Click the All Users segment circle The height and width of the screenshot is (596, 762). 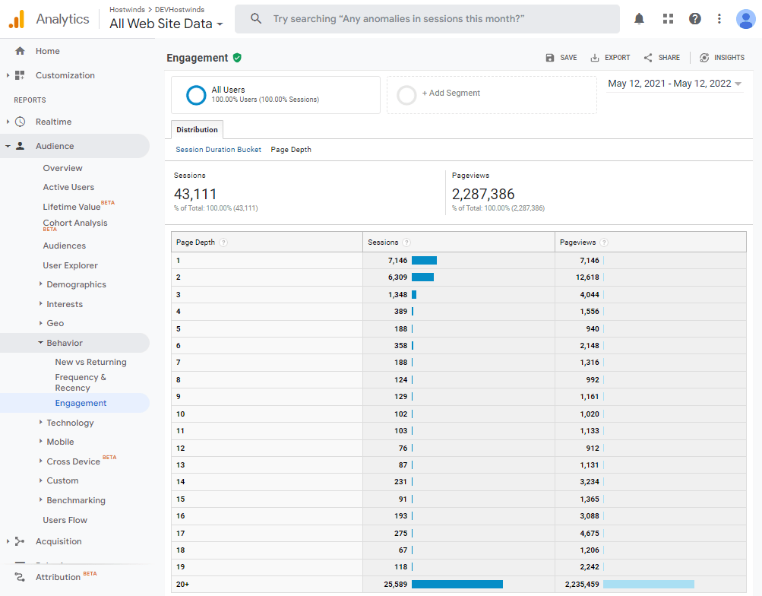[x=196, y=95]
